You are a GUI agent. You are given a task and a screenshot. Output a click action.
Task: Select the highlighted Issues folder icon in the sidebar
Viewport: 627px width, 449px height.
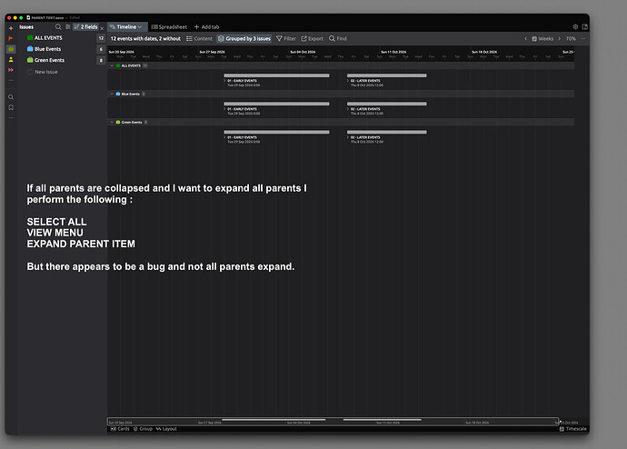[x=11, y=49]
